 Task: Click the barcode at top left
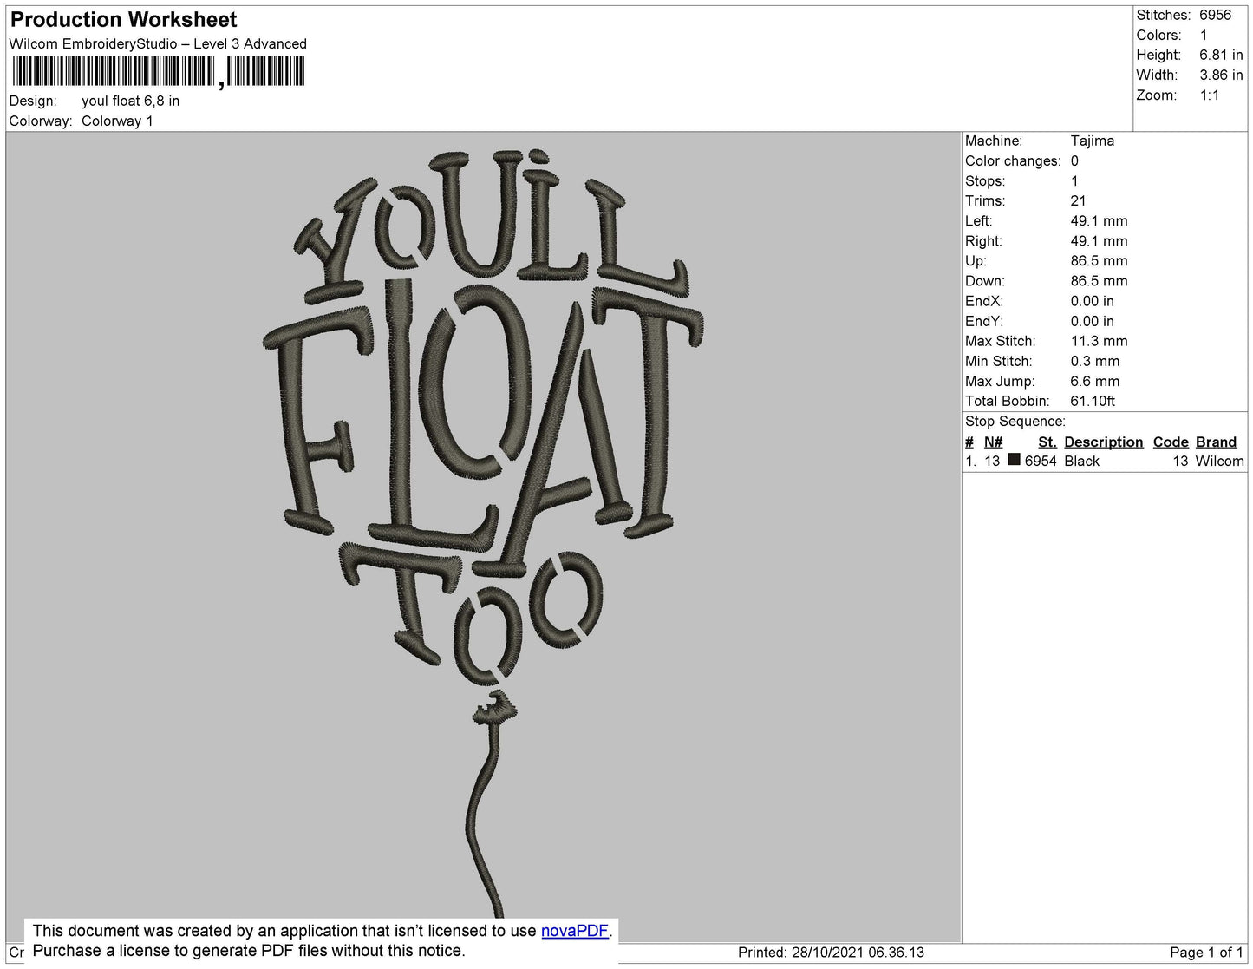(158, 71)
